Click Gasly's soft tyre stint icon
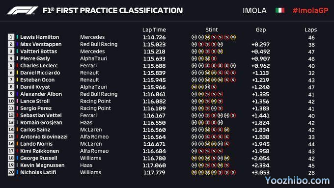This screenshot has height=188, width=334. coord(214,58)
